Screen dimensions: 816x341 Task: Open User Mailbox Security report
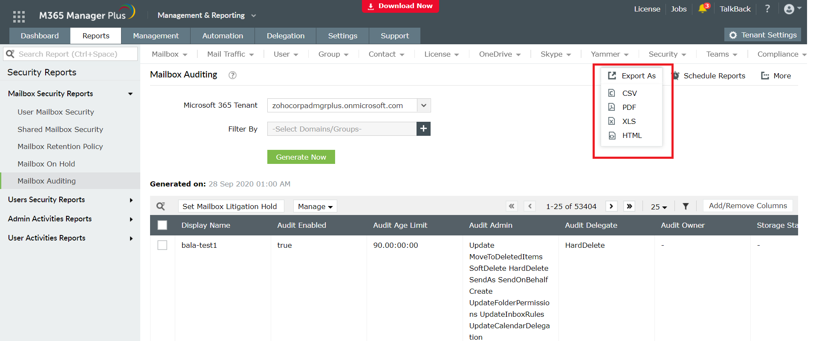[56, 112]
